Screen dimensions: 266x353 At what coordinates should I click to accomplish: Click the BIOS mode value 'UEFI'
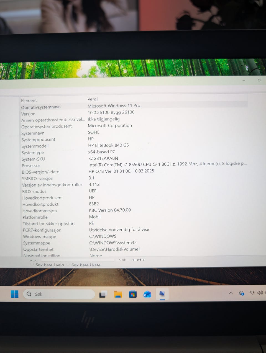(x=93, y=191)
